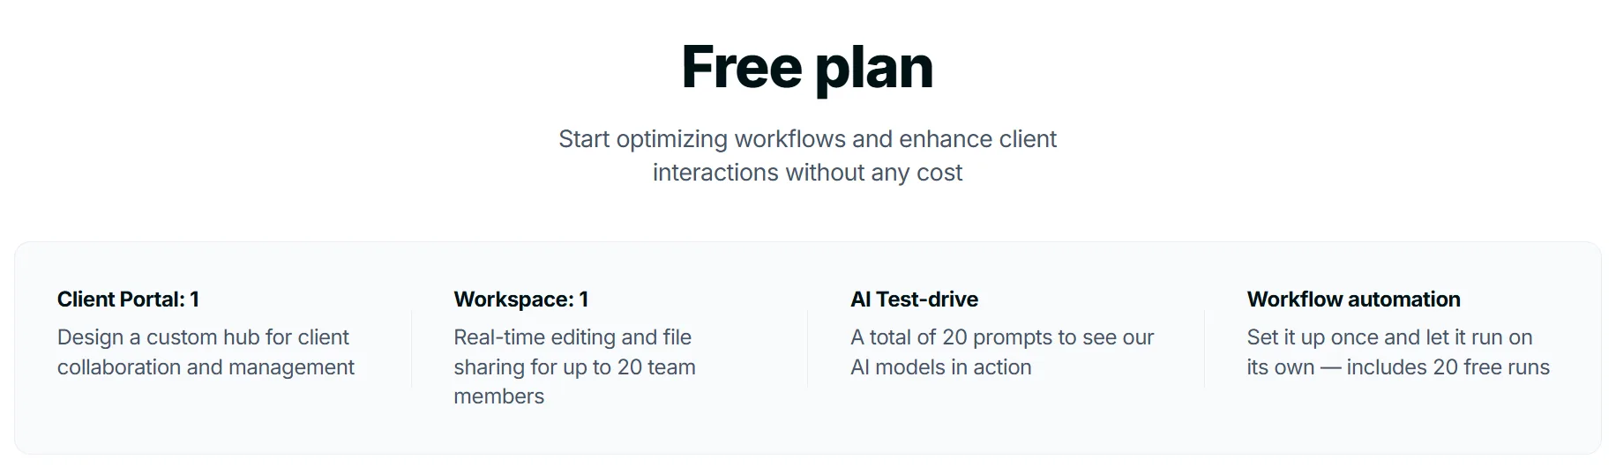Click the "sharing for up to 20 team" line

coord(574,367)
